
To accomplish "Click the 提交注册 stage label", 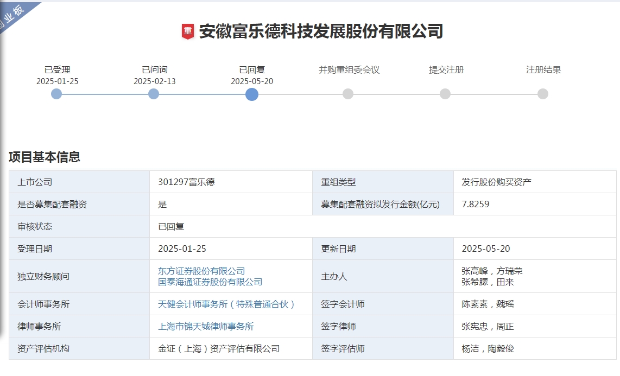I will tap(446, 70).
